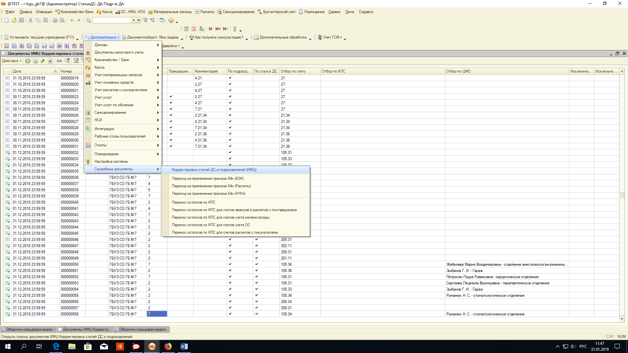Click the Mark for deletion red-X icon
This screenshot has height=353, width=628.
(50, 61)
